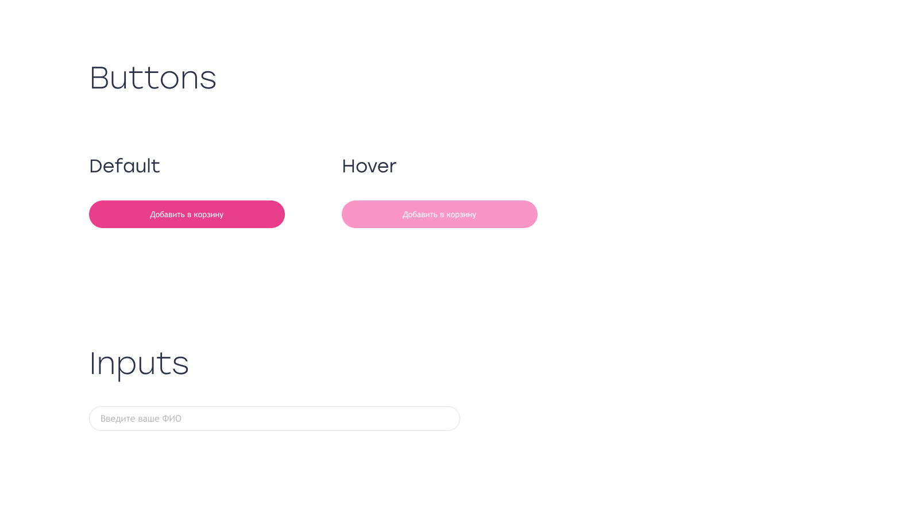Screen dimensions: 919x532
Task: Click the button text 'Добавить в корзину' in Default
Action: [187, 214]
